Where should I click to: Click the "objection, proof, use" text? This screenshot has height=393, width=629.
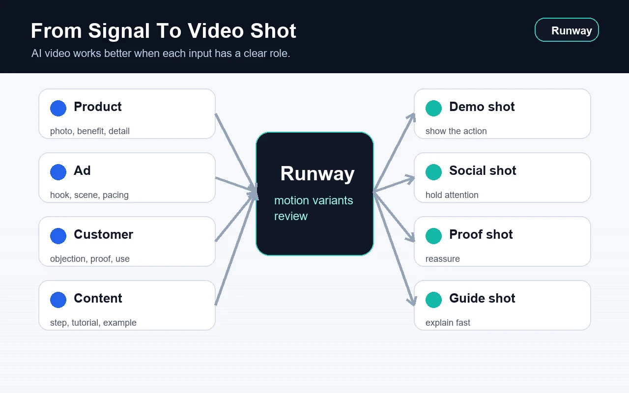click(x=90, y=259)
